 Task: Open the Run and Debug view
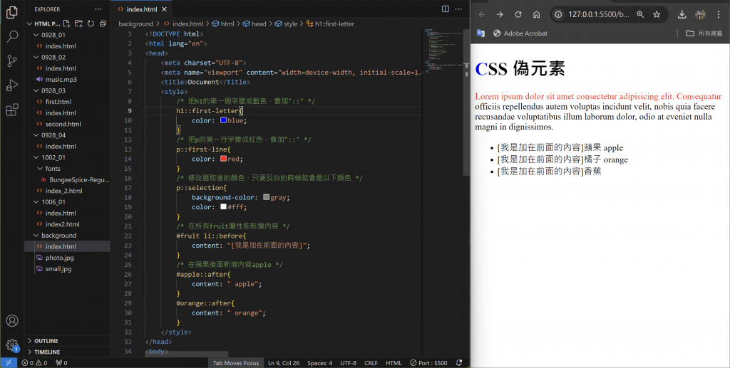[x=12, y=85]
